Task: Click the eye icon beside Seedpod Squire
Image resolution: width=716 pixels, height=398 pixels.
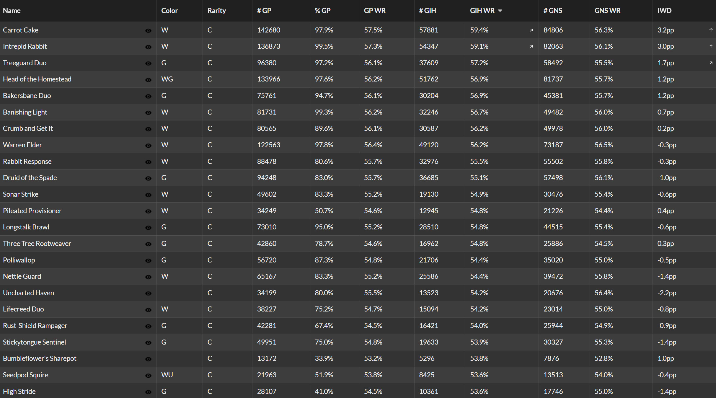Action: 148,375
